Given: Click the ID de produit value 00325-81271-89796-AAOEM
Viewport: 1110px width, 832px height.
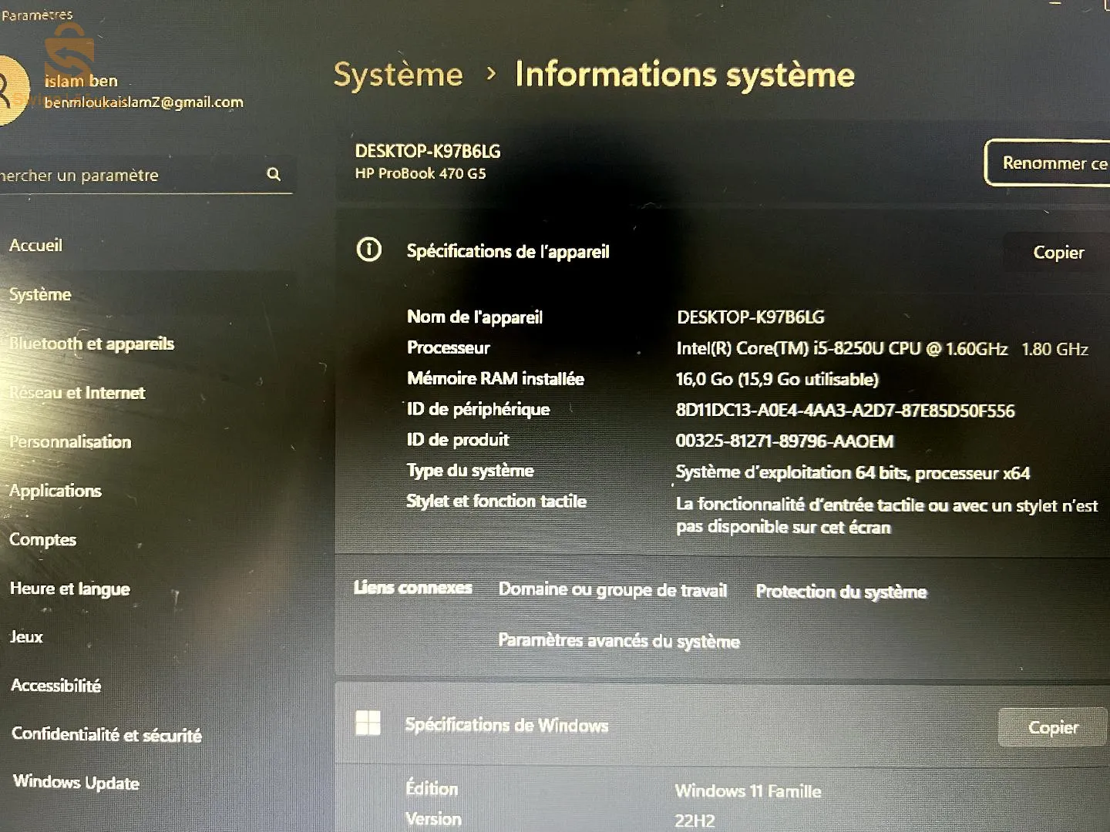Looking at the screenshot, I should tap(785, 441).
